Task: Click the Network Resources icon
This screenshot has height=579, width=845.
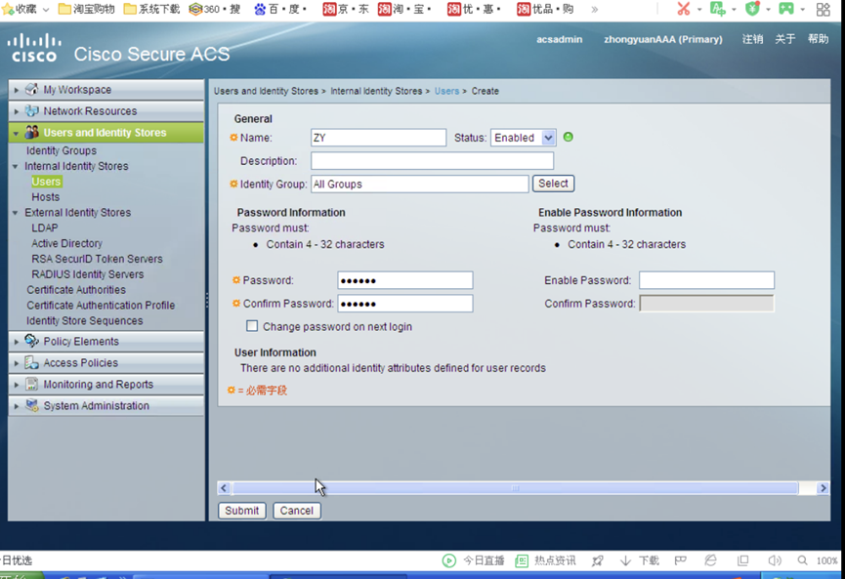Action: click(32, 111)
